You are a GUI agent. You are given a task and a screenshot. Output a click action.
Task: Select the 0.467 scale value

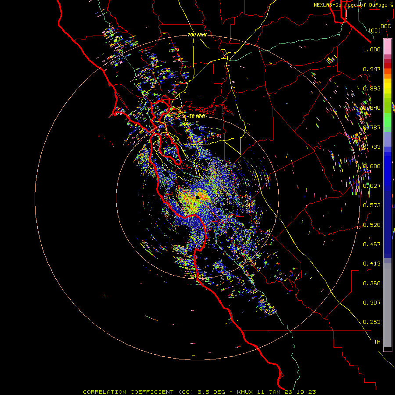point(372,244)
